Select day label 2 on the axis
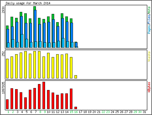Viewport: 152px width, 115px height. tap(13, 112)
